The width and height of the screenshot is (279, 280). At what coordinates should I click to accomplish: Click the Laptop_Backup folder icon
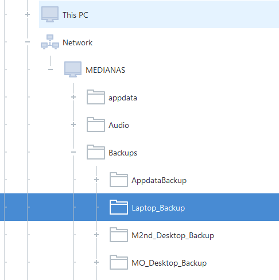(x=119, y=207)
